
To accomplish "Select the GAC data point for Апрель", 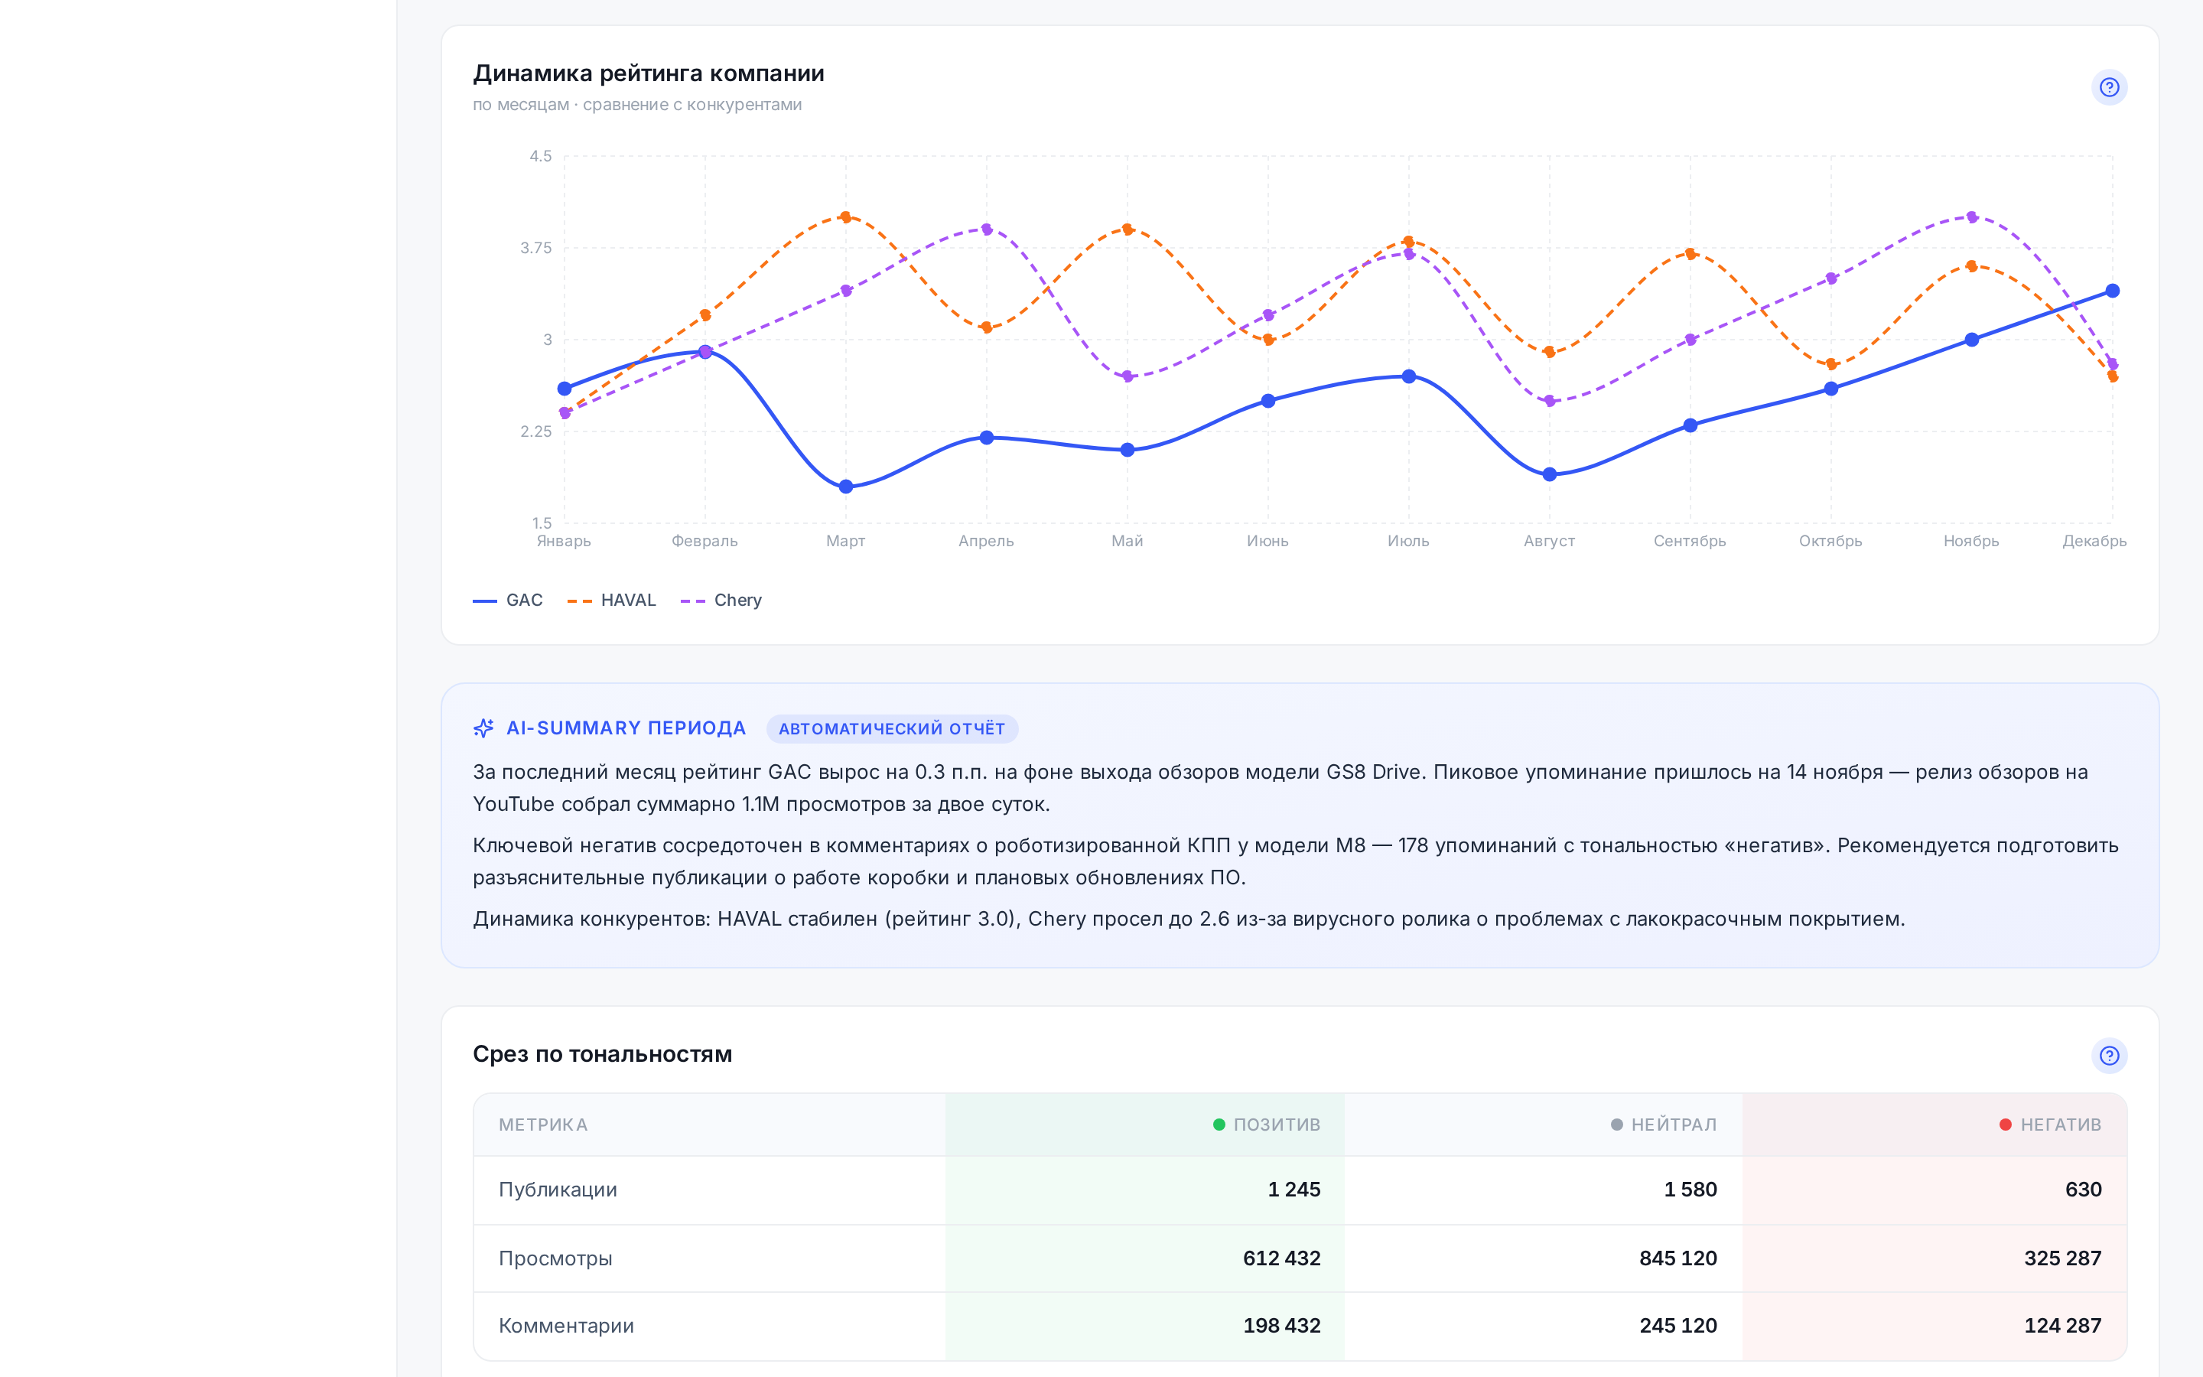I will (987, 438).
